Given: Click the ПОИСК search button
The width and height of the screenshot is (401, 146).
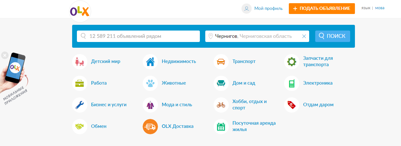Looking at the screenshot, I should point(332,36).
